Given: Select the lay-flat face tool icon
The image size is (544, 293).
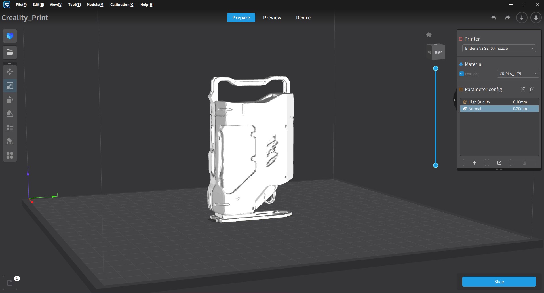Looking at the screenshot, I should coord(10,113).
